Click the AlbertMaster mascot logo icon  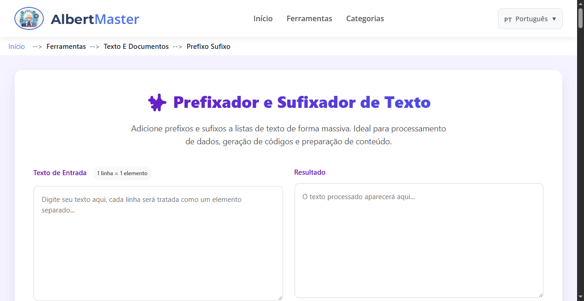[29, 18]
